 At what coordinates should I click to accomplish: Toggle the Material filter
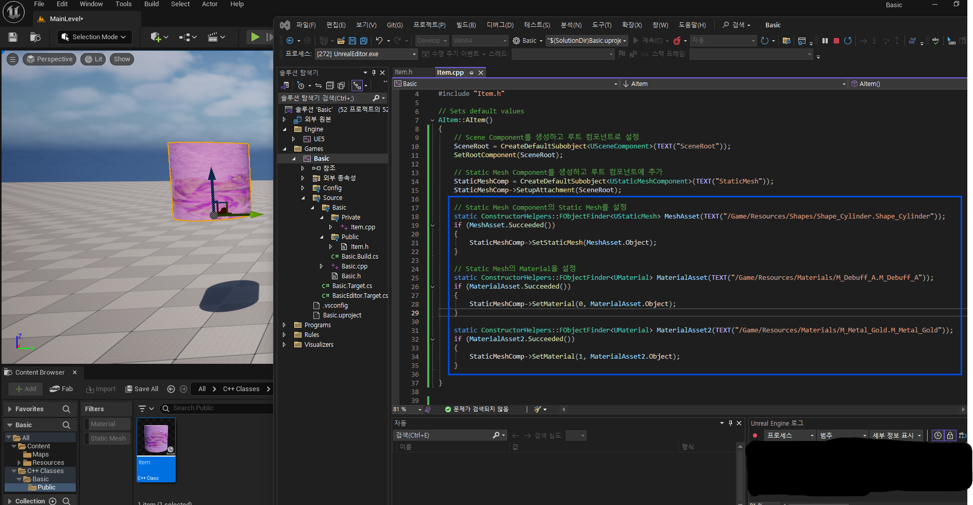coord(108,424)
